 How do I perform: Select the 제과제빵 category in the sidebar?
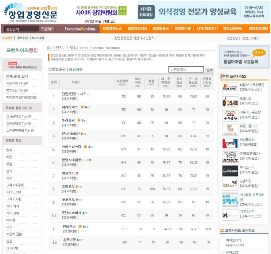tap(12, 248)
